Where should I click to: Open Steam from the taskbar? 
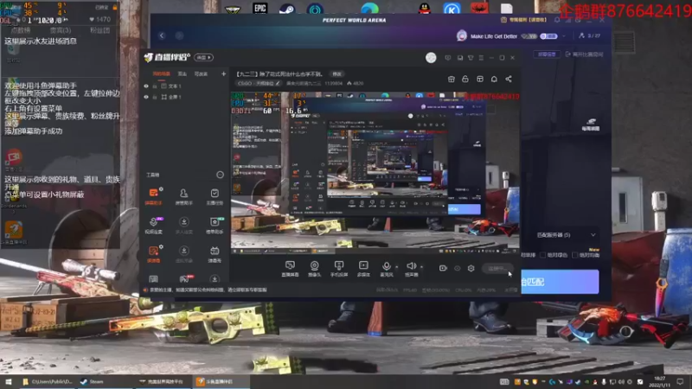(93, 381)
